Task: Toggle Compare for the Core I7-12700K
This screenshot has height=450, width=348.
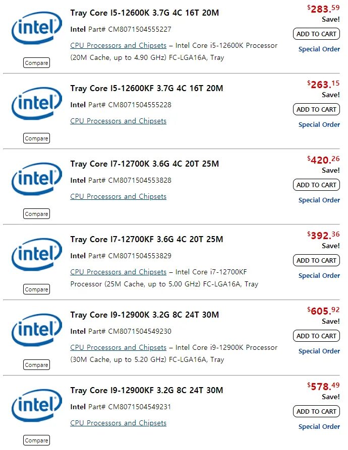Action: (36, 214)
